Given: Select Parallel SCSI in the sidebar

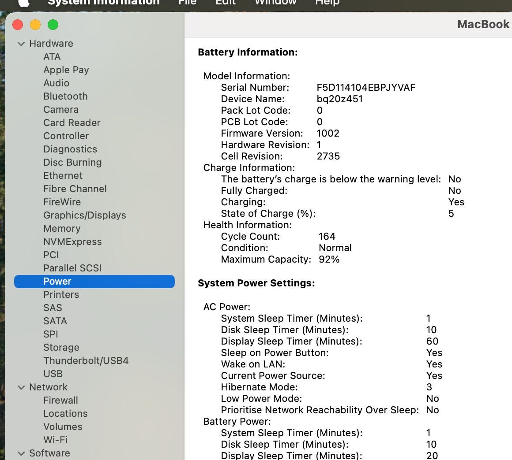Looking at the screenshot, I should pyautogui.click(x=72, y=268).
